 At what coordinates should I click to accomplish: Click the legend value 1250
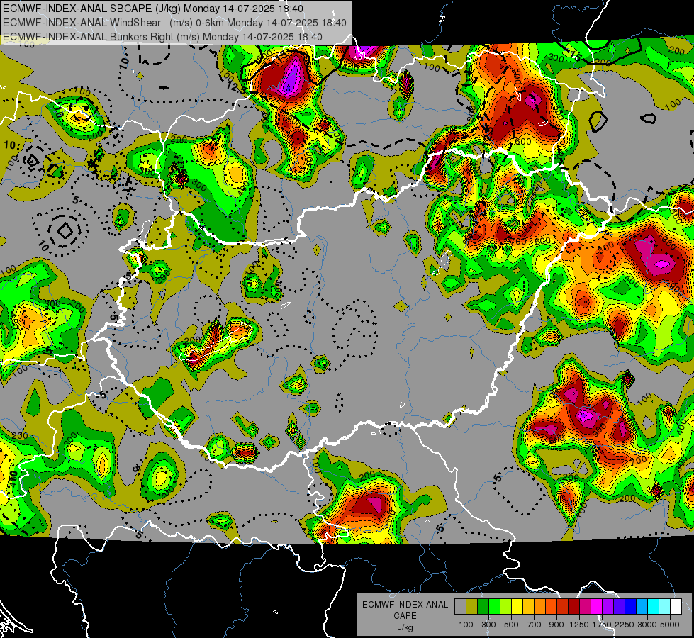click(x=579, y=625)
